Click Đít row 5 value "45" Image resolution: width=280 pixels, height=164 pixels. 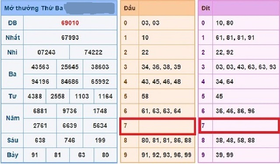[219, 96]
